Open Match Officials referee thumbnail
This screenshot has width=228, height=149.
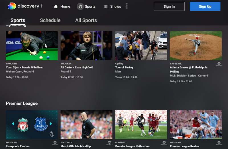[86, 125]
